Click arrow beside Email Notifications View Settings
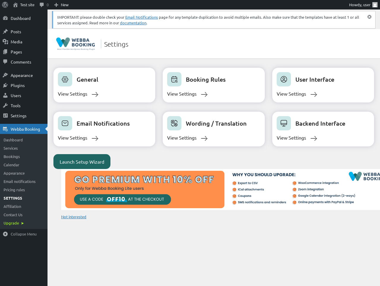The height and width of the screenshot is (286, 380). [x=95, y=138]
